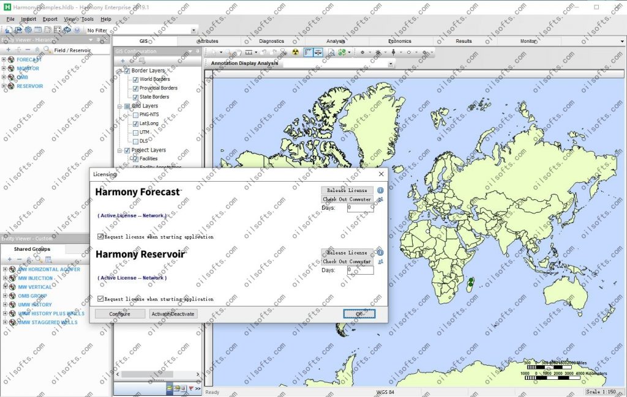Viewport: 627px width, 397px height.
Task: Select the Shared Groups tab
Action: click(32, 249)
